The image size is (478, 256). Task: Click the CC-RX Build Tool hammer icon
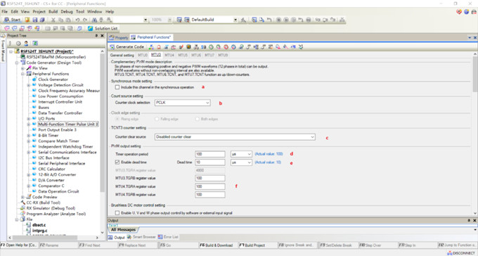click(23, 203)
